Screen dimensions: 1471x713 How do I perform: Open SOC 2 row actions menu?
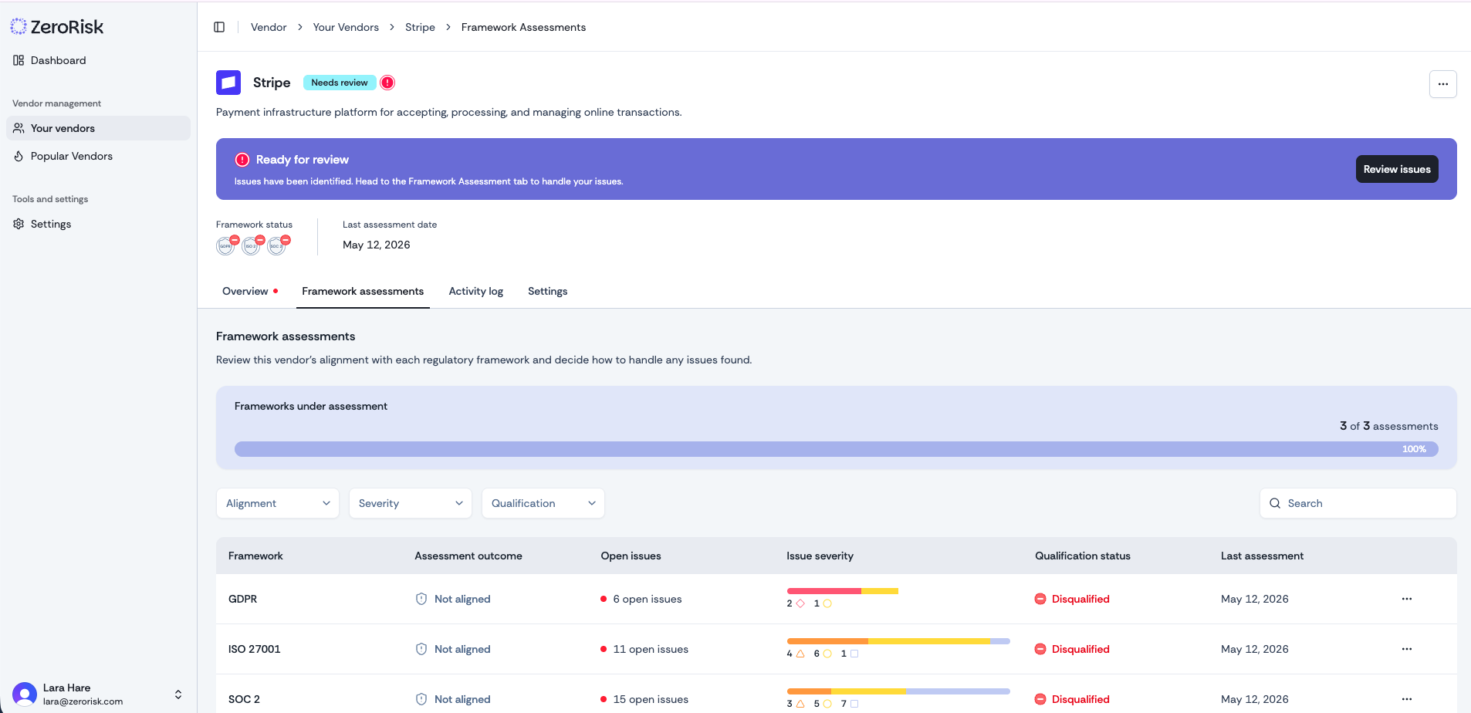(1407, 699)
